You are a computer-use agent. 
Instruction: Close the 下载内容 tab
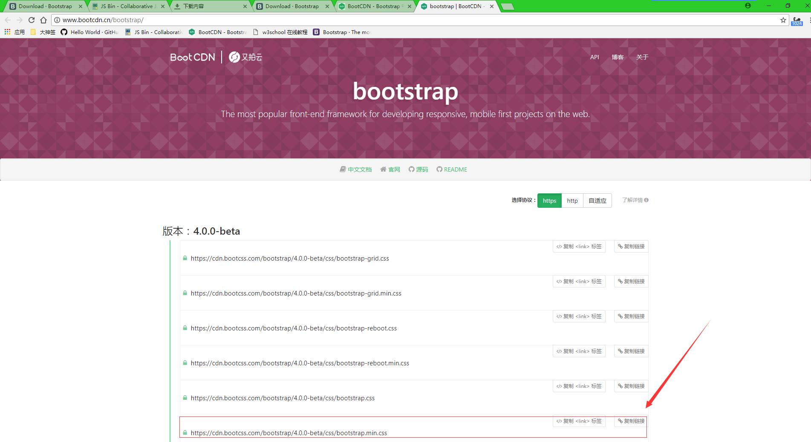245,6
